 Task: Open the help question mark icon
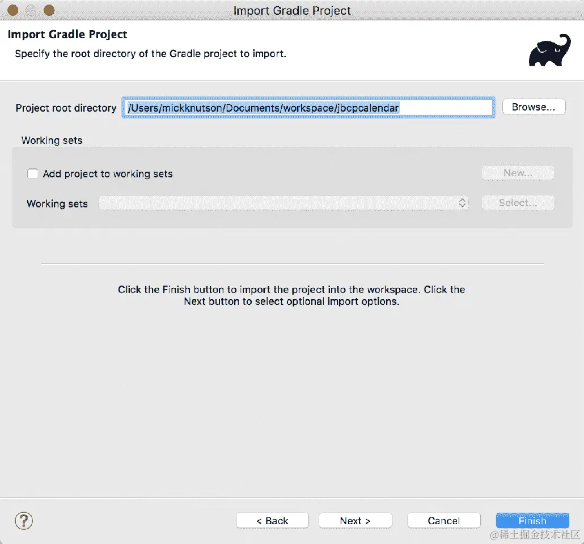pyautogui.click(x=24, y=520)
